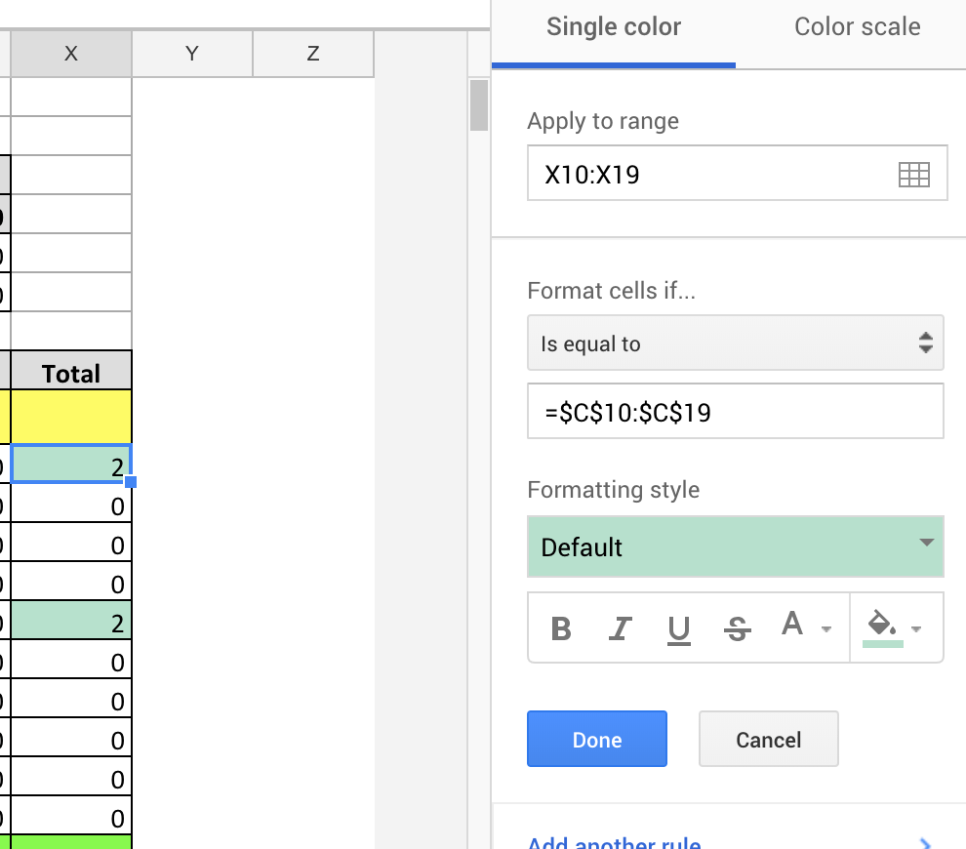Image resolution: width=966 pixels, height=849 pixels.
Task: Click the Apply to range input field
Action: (707, 175)
